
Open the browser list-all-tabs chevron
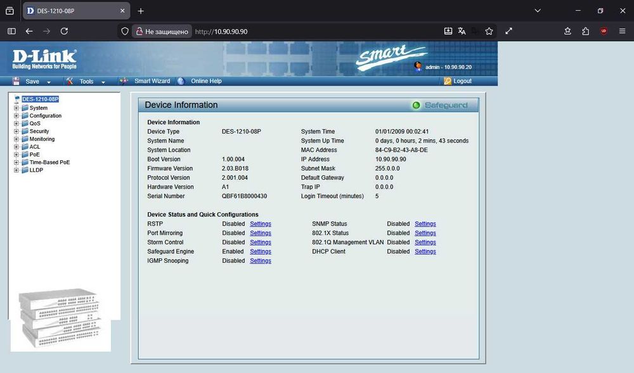click(538, 11)
